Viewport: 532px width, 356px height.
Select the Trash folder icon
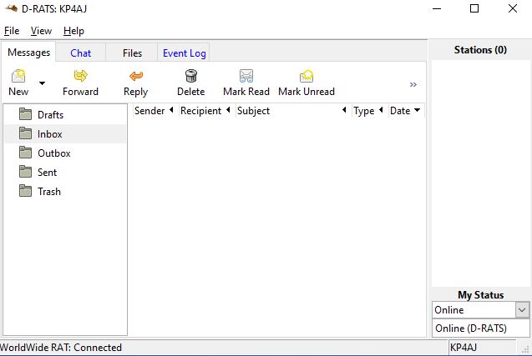25,191
